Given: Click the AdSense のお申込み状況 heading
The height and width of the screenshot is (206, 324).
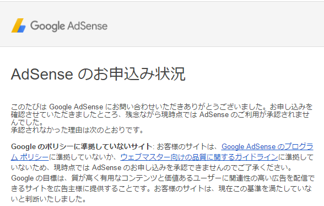Looking at the screenshot, I should click(x=98, y=74).
